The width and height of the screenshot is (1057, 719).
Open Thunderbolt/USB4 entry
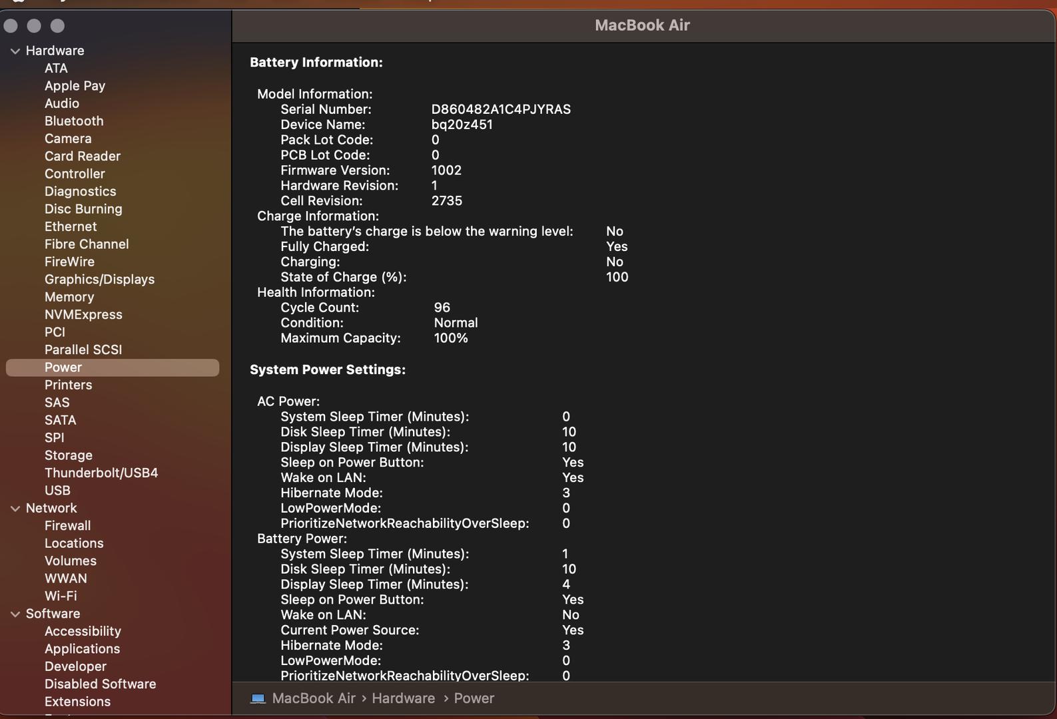[x=101, y=473]
